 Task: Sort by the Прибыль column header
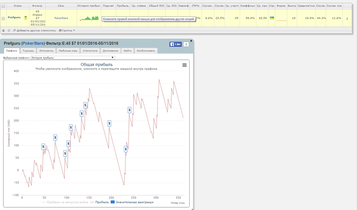122,6
